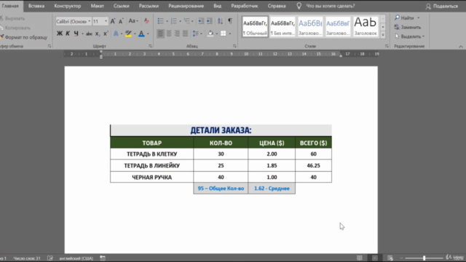Align text left
The width and height of the screenshot is (466, 262).
tap(160, 33)
